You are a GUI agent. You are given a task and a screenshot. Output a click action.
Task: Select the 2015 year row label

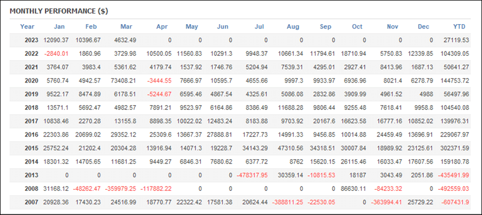click(32, 149)
